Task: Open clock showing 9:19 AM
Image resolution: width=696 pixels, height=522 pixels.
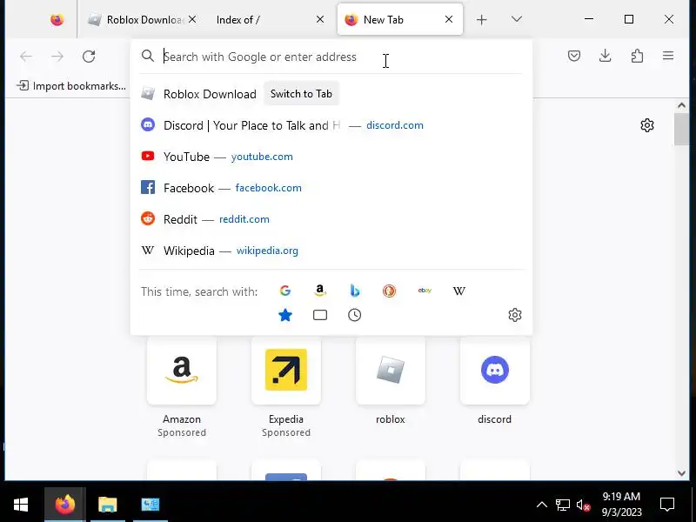Action: 621,505
